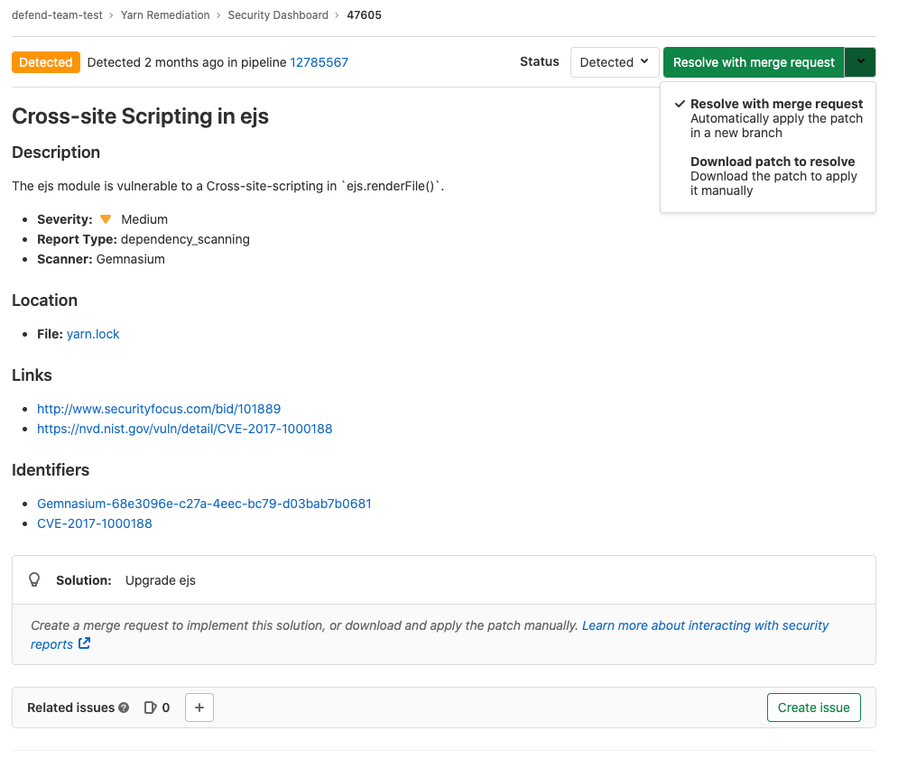Open the CVE-2017-1000188 identifier link
This screenshot has height=768, width=898.
pyautogui.click(x=94, y=523)
